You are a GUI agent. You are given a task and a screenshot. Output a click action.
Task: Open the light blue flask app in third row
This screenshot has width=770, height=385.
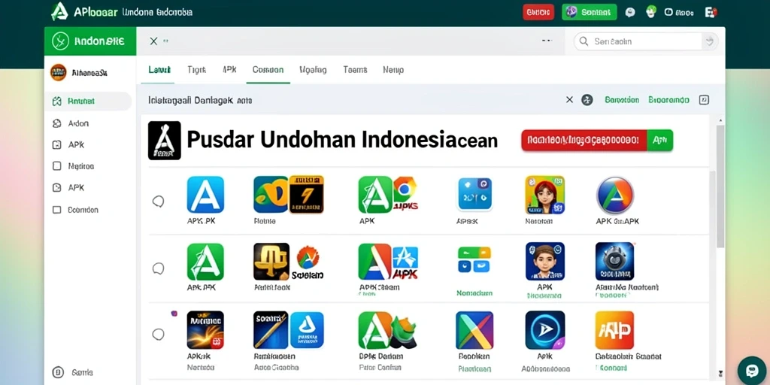(x=307, y=330)
